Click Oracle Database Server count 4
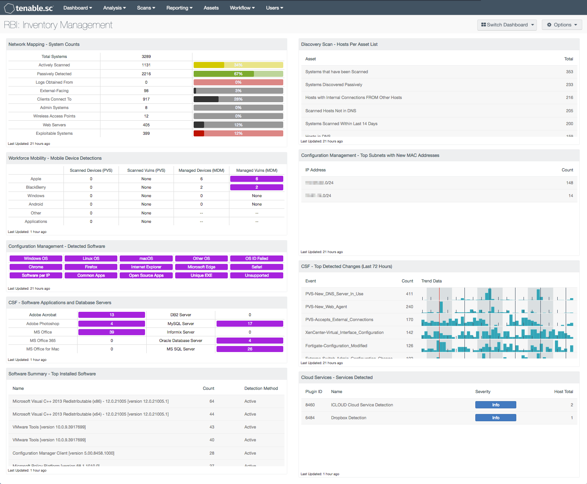 pos(250,340)
